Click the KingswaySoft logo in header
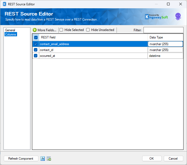 click(x=157, y=17)
